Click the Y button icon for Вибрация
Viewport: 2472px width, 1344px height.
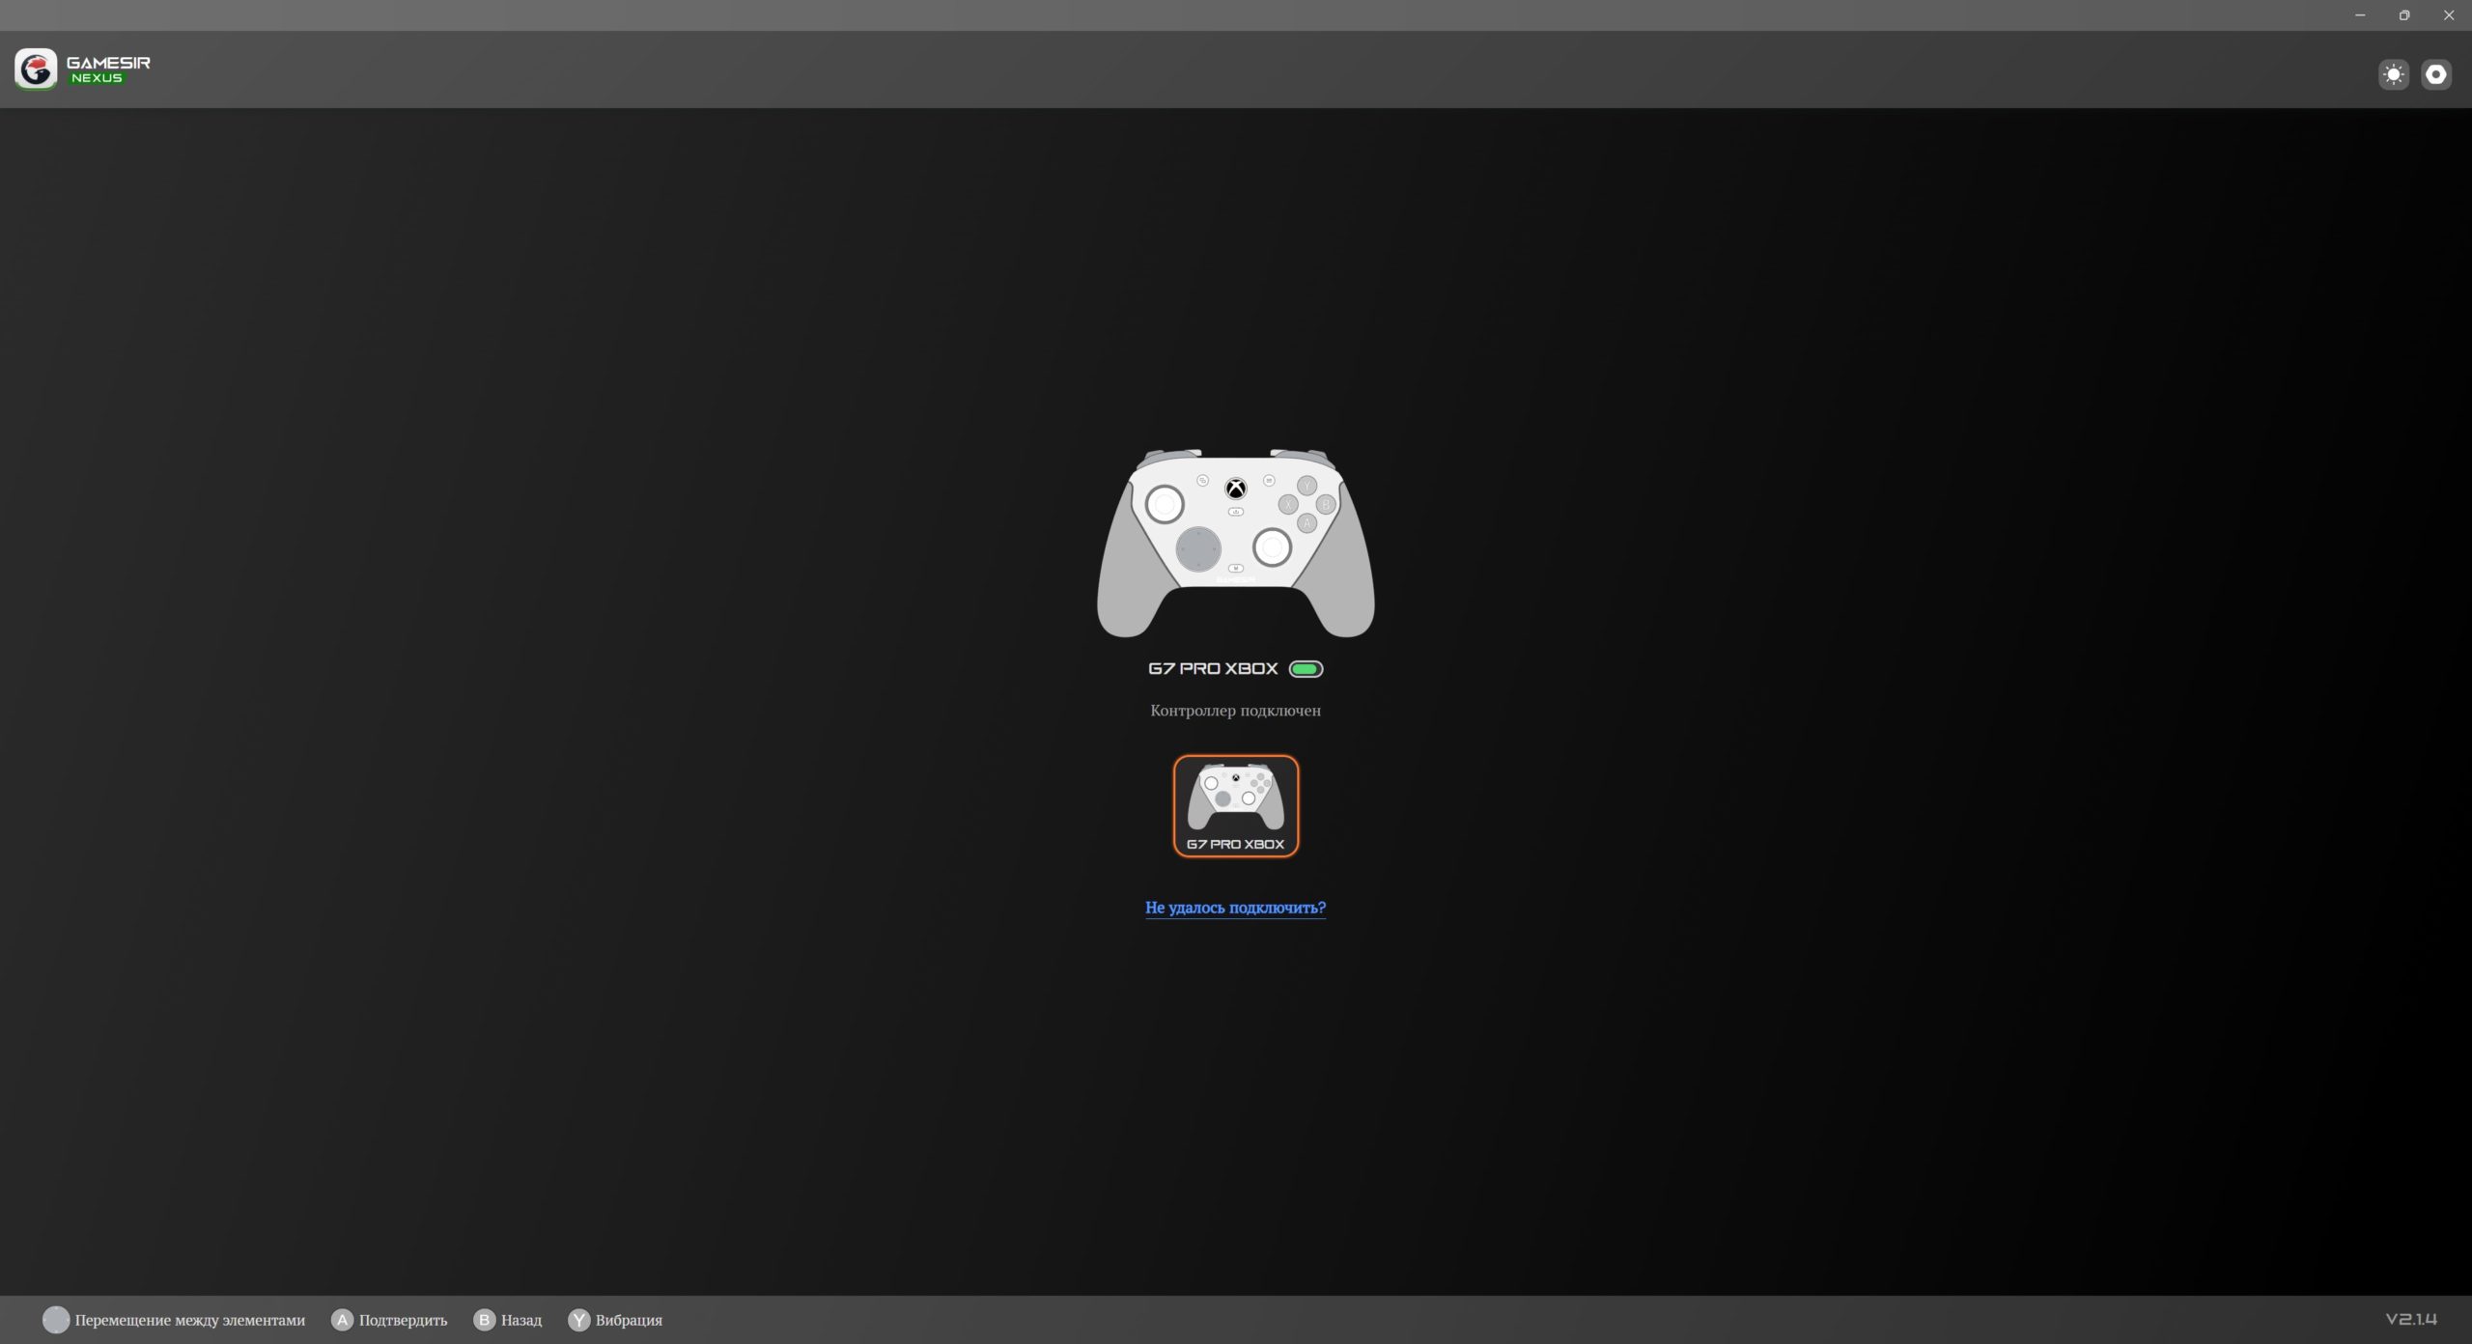(578, 1320)
